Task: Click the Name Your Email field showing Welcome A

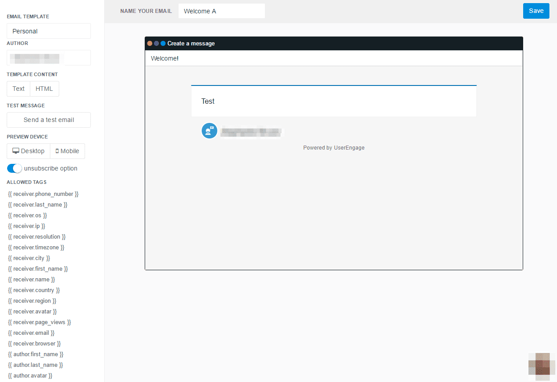Action: click(221, 11)
